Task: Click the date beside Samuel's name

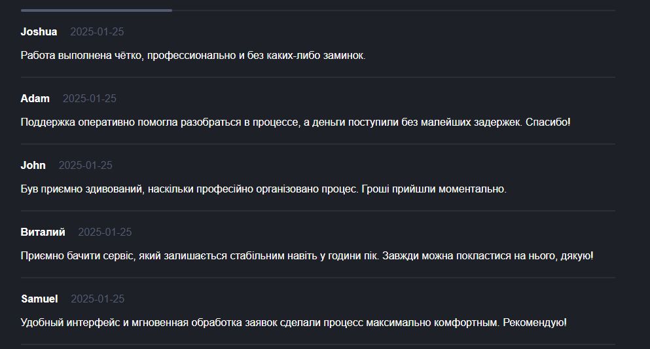Action: point(98,299)
